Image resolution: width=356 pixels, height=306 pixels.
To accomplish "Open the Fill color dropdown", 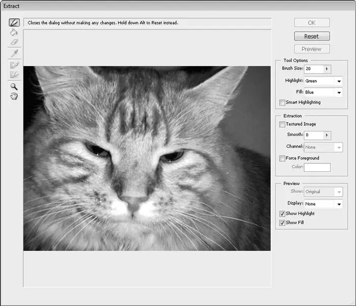I will pos(338,92).
